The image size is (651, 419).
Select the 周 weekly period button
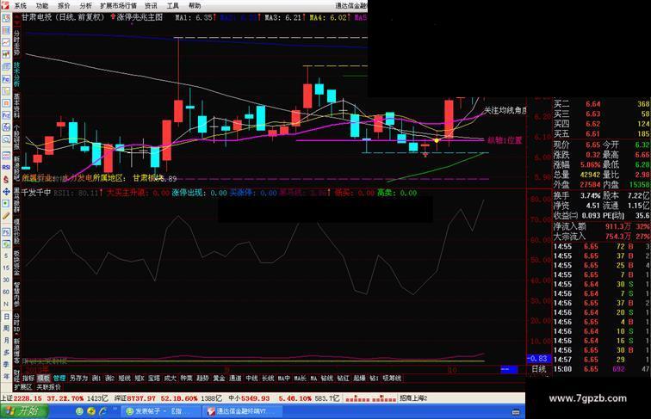(6, 329)
